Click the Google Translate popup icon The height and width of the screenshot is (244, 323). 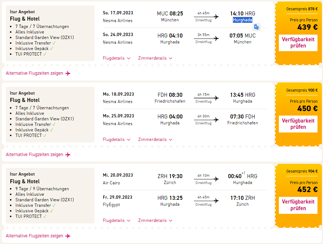[x=256, y=26]
